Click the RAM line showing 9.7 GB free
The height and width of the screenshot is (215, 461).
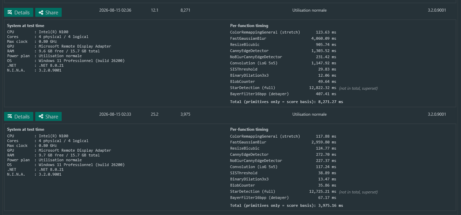tap(53, 155)
